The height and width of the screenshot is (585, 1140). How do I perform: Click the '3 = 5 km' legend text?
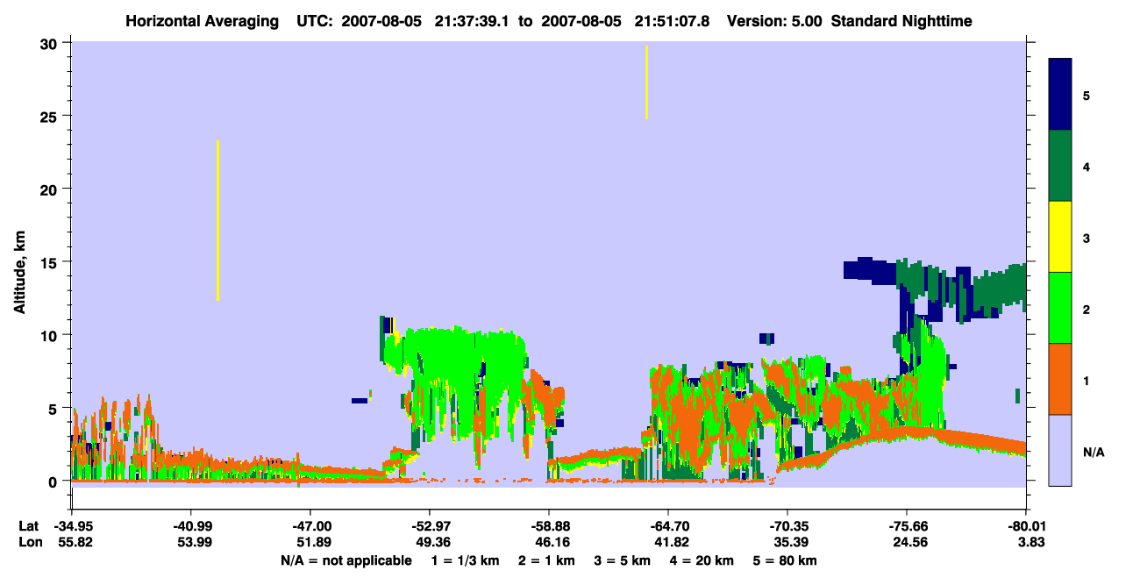(623, 560)
